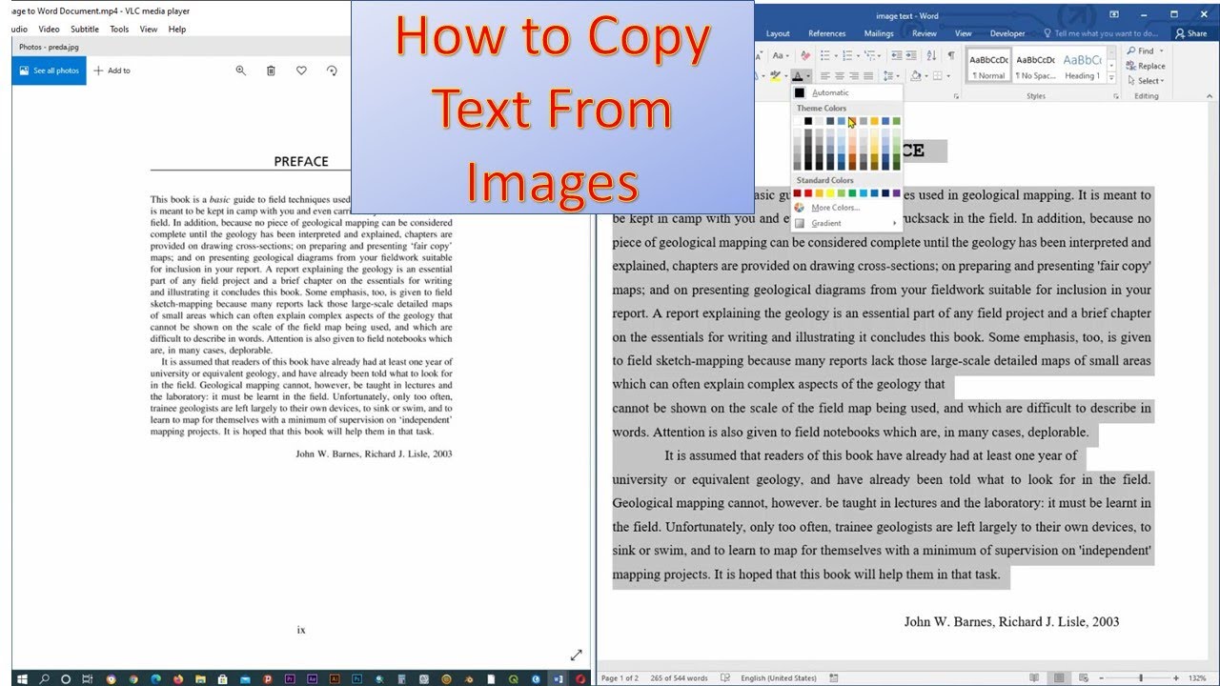Click the Align Left icon

click(x=825, y=76)
